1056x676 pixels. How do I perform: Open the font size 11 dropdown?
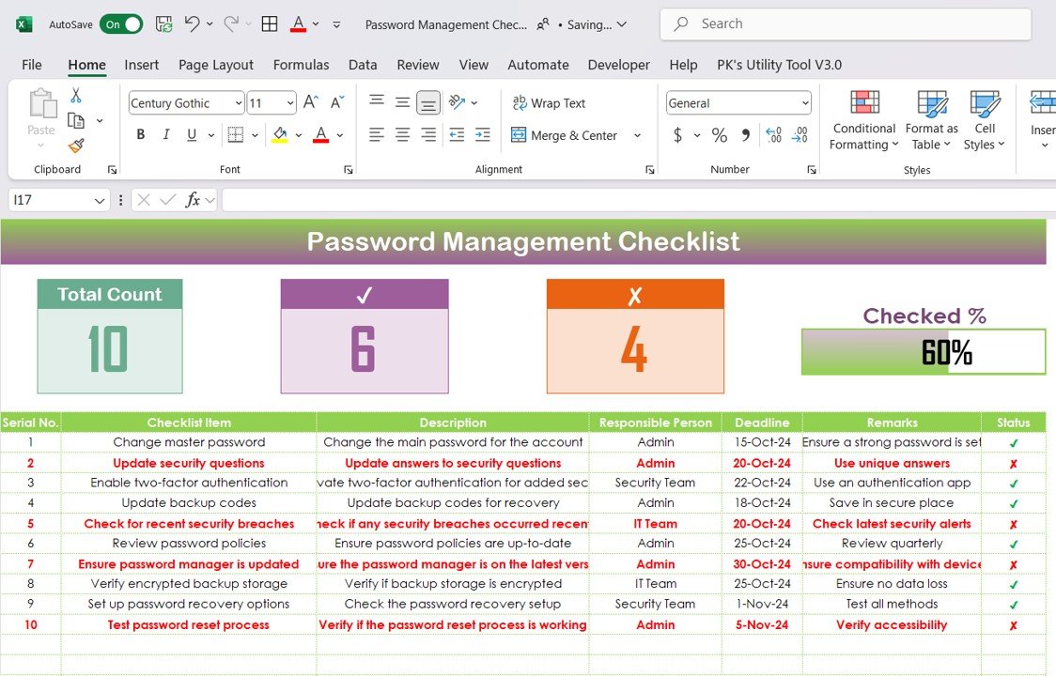pos(290,103)
